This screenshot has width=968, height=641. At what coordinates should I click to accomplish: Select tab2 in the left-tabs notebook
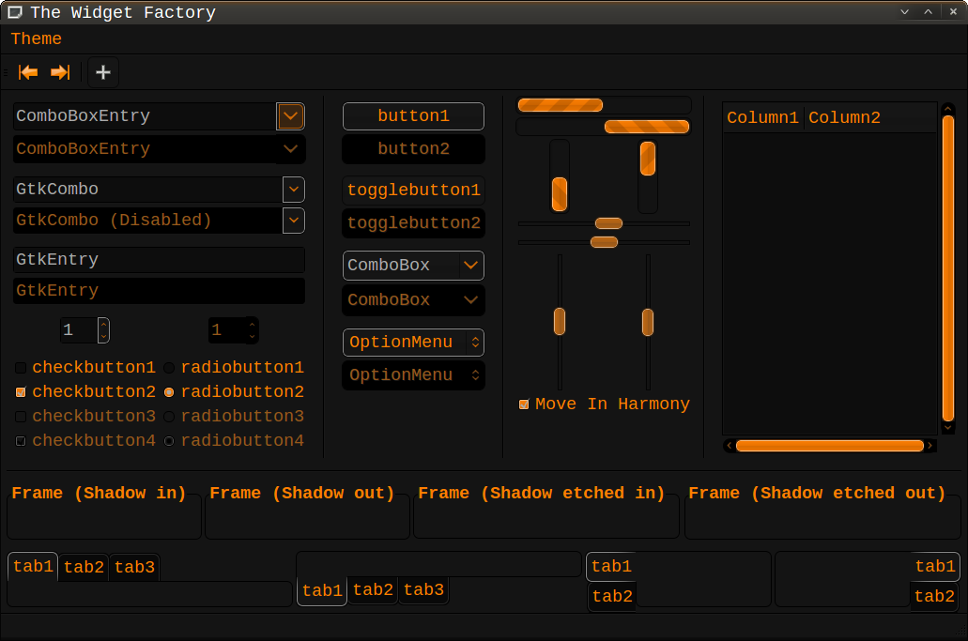click(x=612, y=597)
